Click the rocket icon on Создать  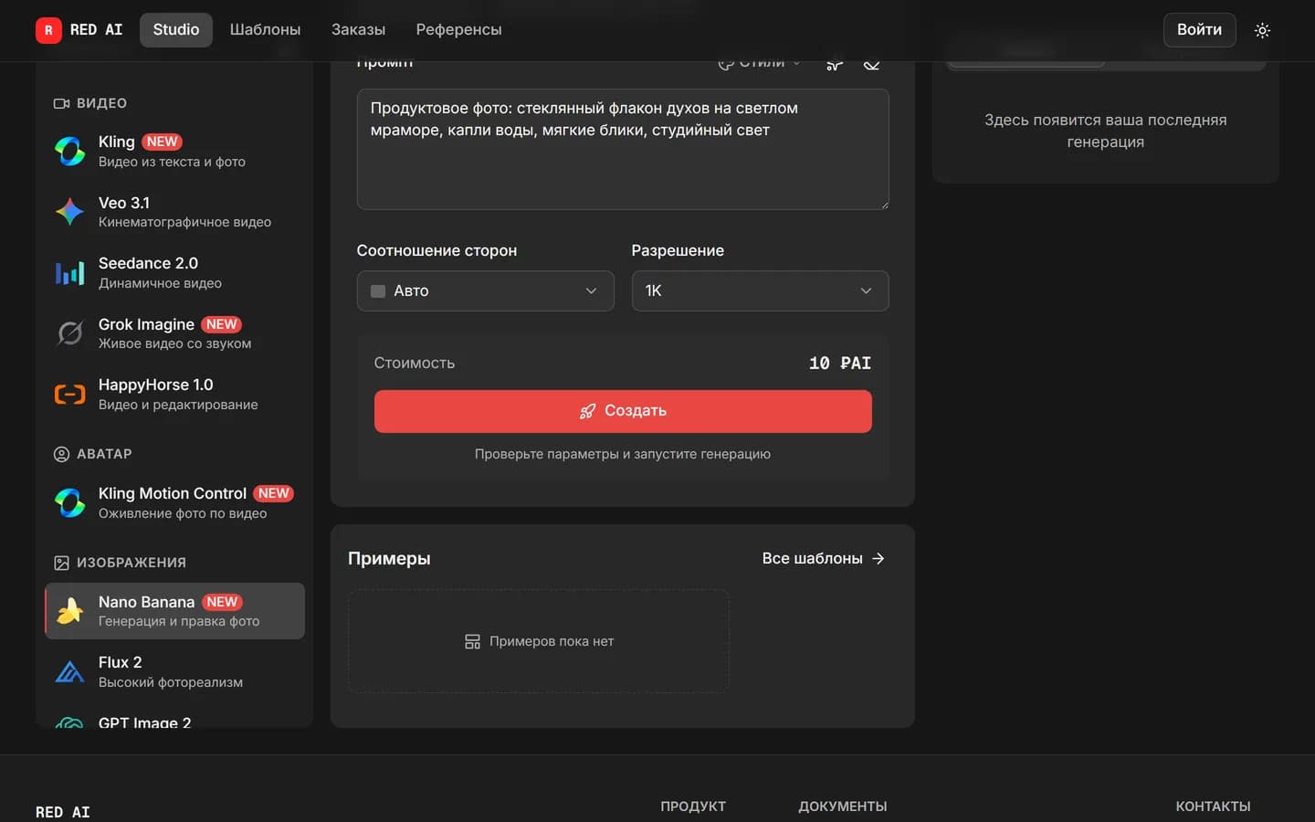pyautogui.click(x=587, y=411)
